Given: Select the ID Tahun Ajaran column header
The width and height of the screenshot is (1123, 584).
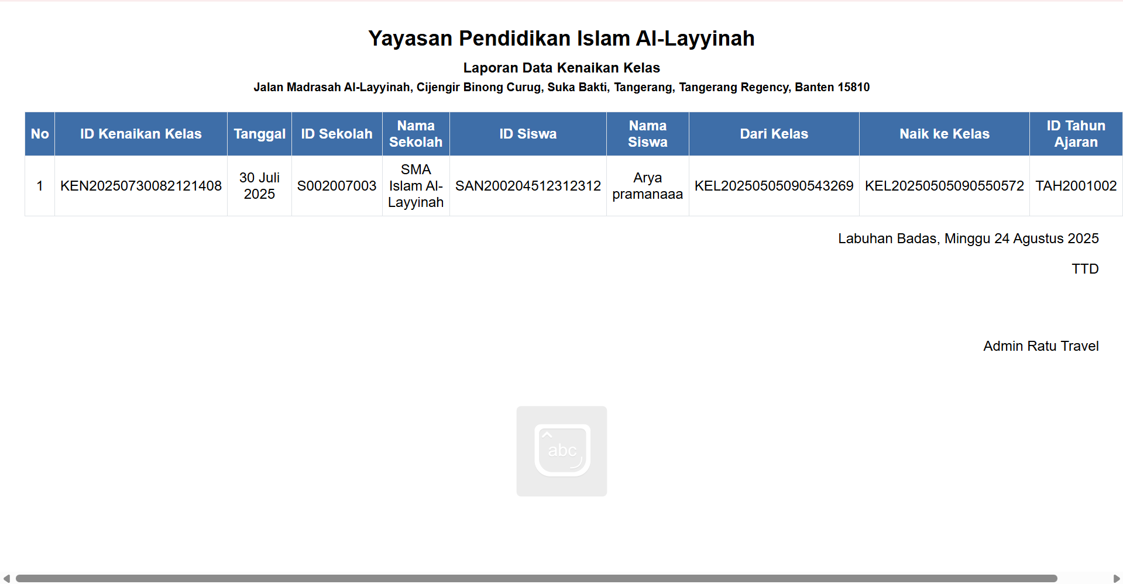Looking at the screenshot, I should click(x=1076, y=133).
